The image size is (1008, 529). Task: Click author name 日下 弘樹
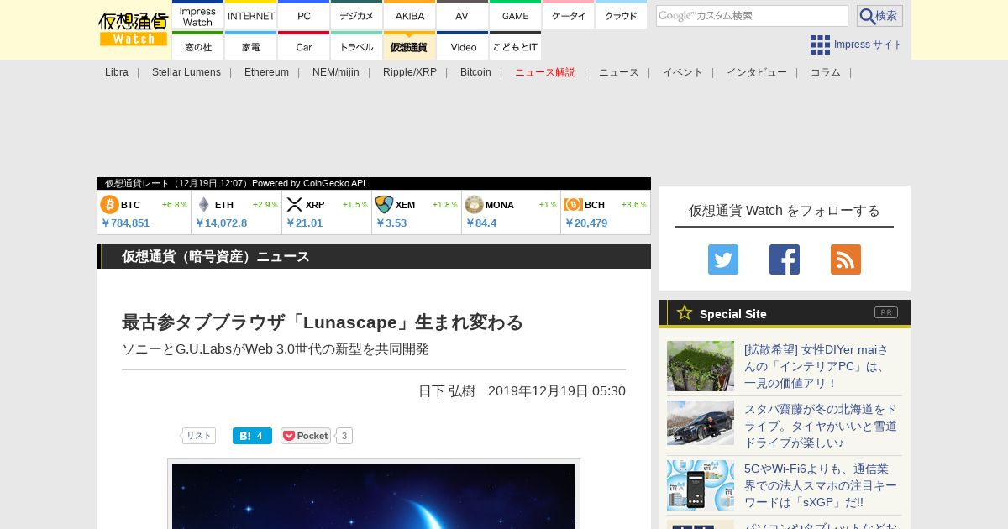447,391
